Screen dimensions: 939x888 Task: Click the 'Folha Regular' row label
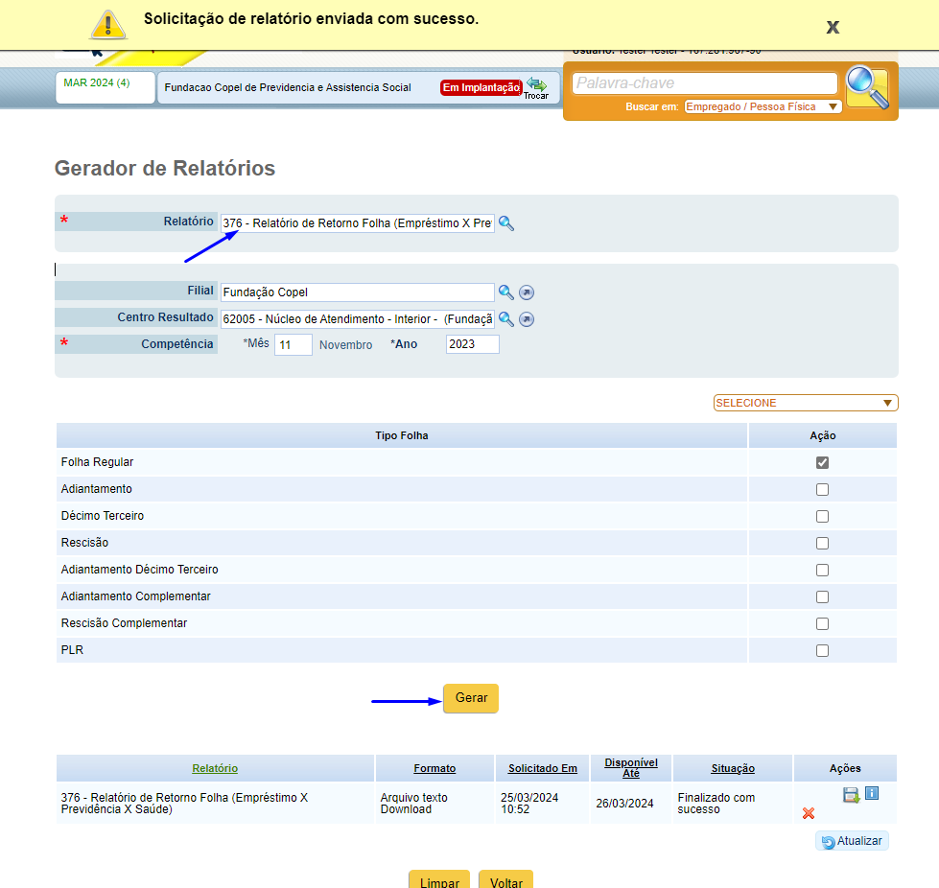97,462
